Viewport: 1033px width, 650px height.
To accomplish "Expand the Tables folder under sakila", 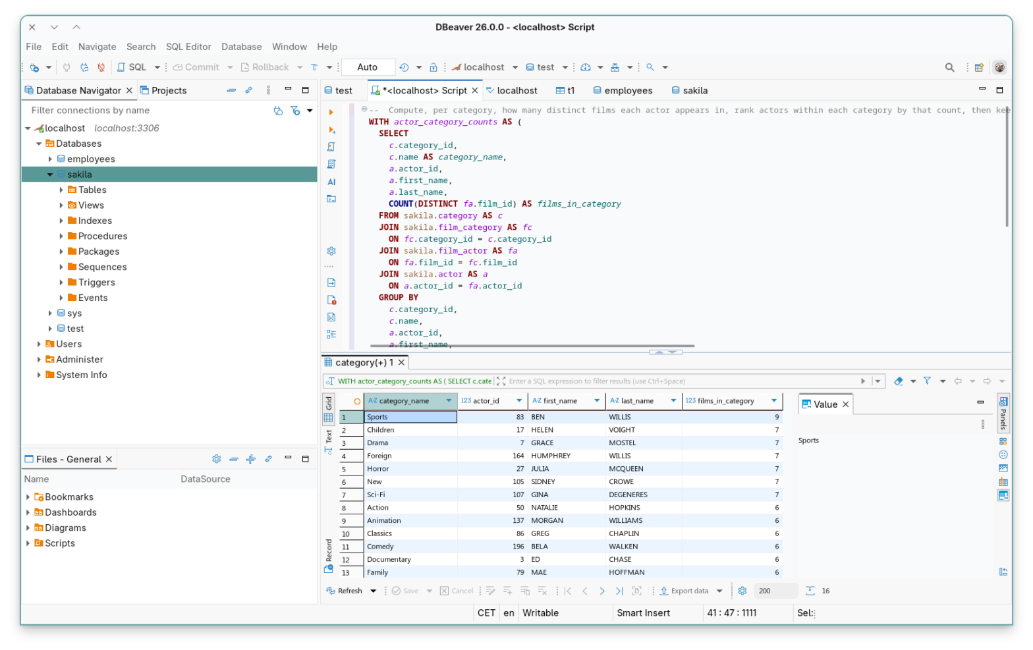I will pyautogui.click(x=61, y=190).
